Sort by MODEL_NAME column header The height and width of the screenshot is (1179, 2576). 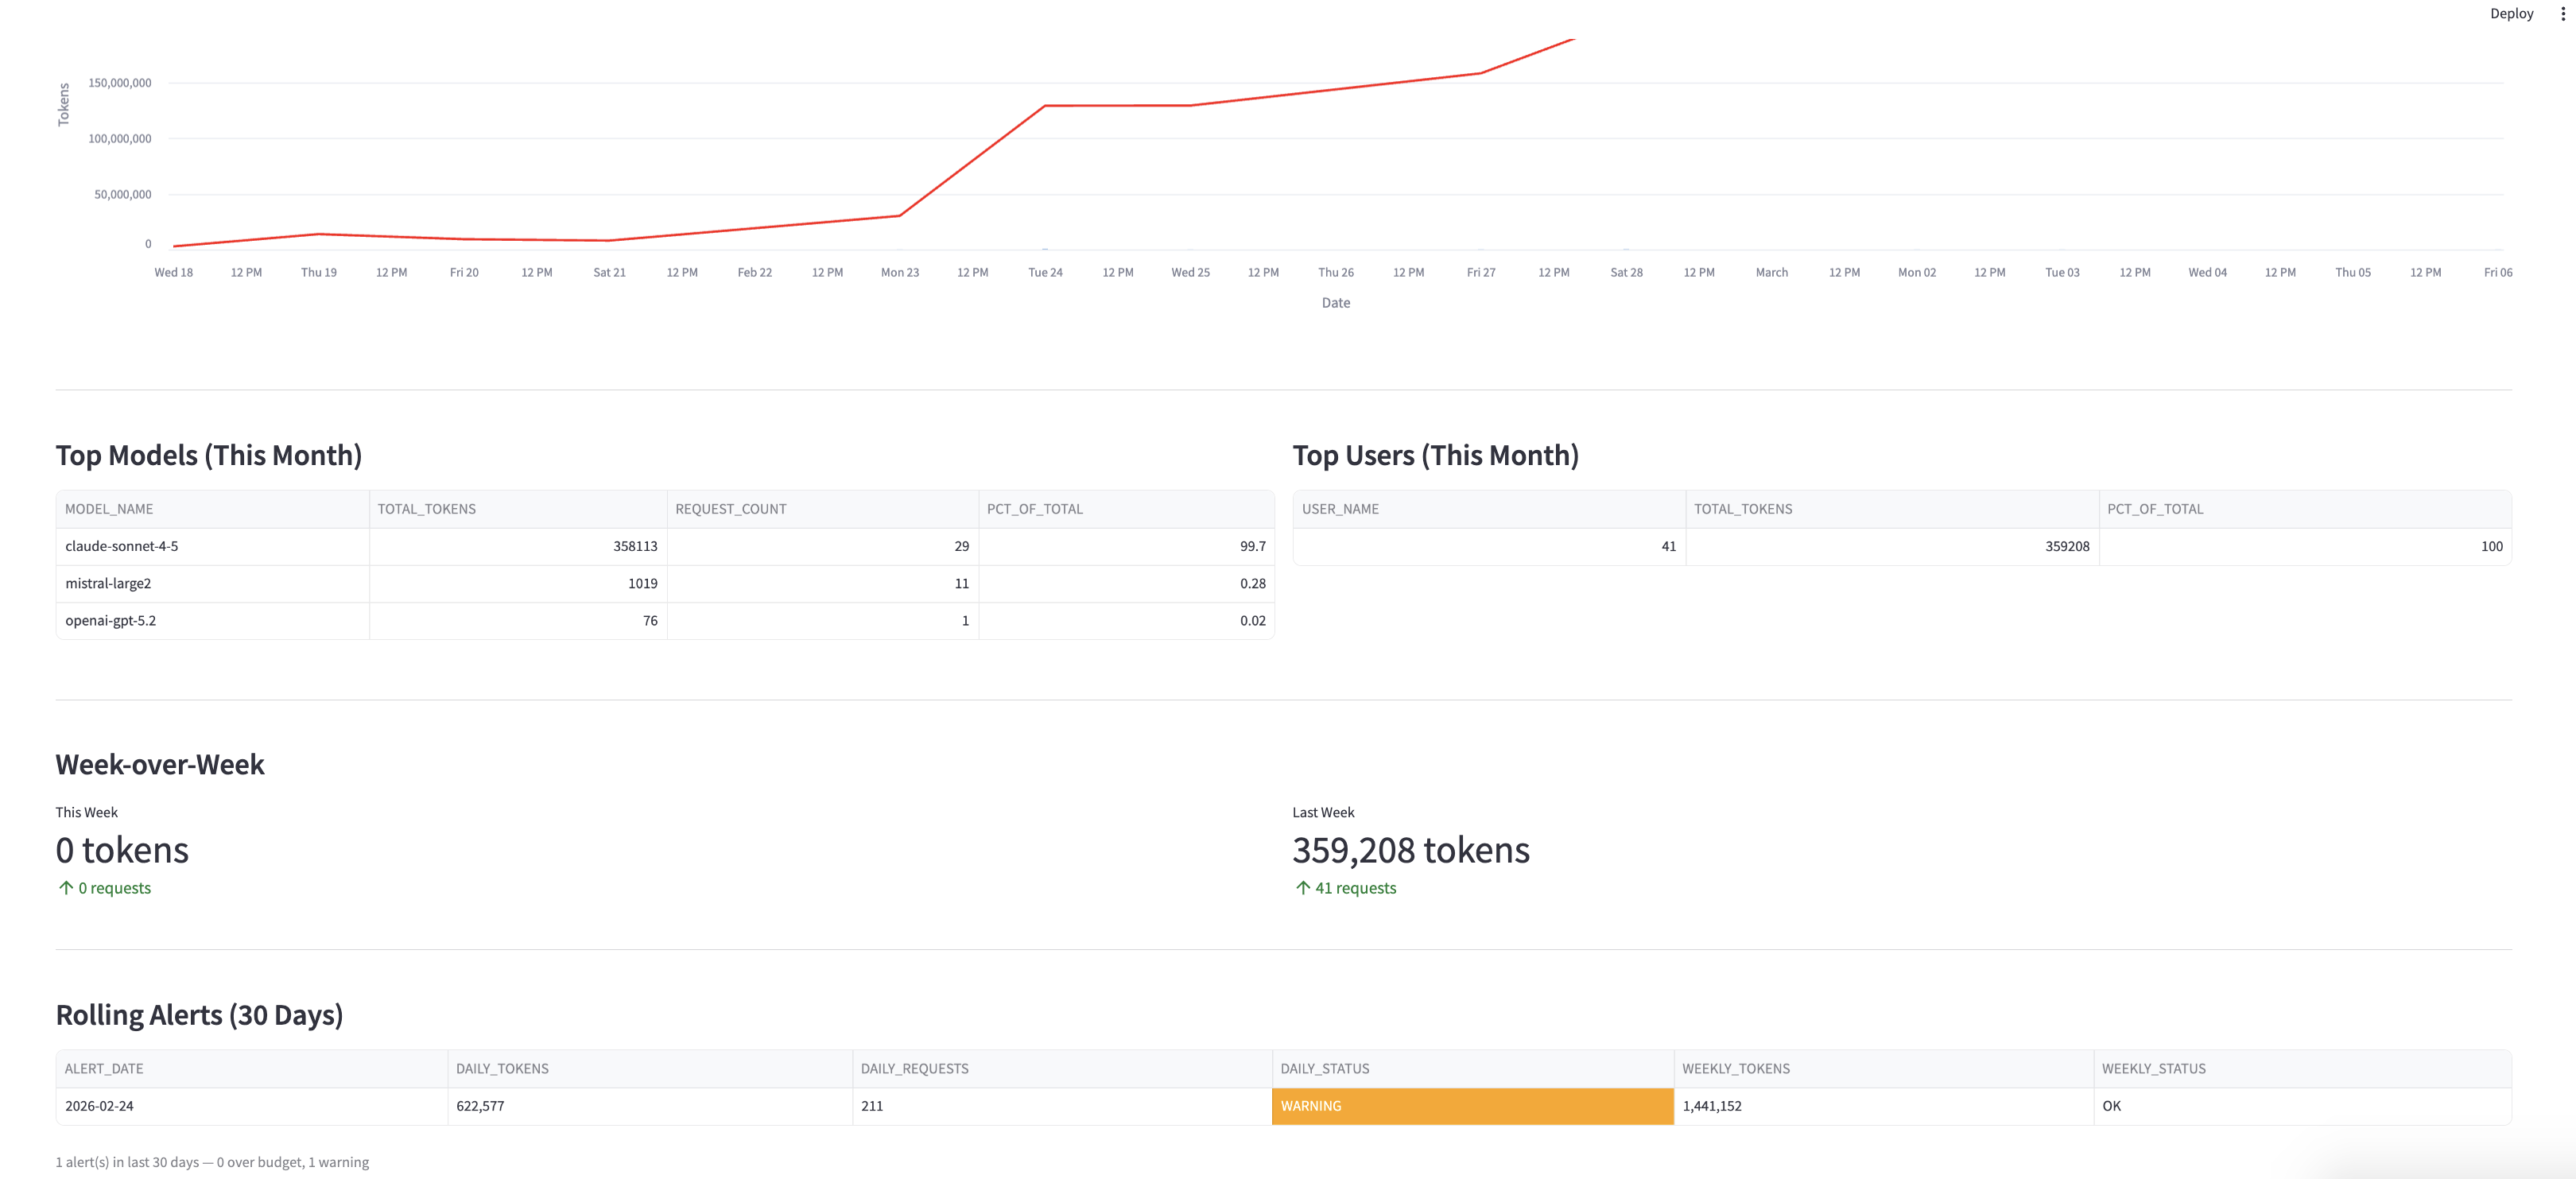coord(109,509)
